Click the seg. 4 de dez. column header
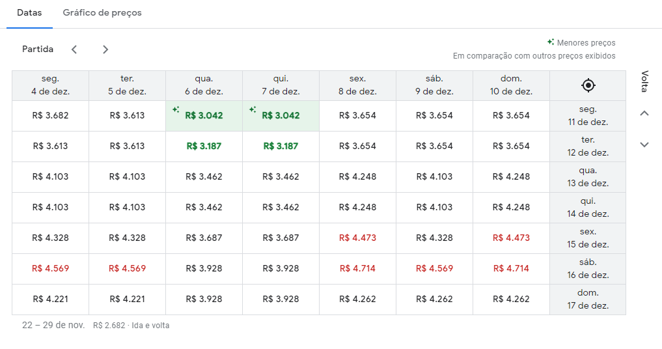This screenshot has width=662, height=349. pyautogui.click(x=50, y=85)
